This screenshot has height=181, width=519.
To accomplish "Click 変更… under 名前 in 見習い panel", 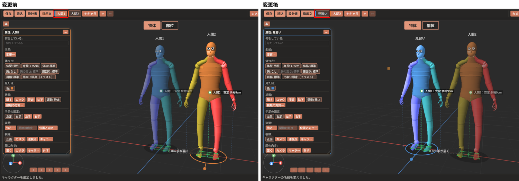I will pos(271,55).
